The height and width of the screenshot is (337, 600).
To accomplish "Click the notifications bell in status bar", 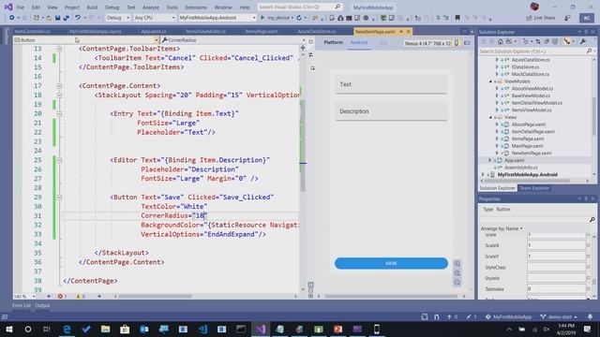I will (x=590, y=316).
